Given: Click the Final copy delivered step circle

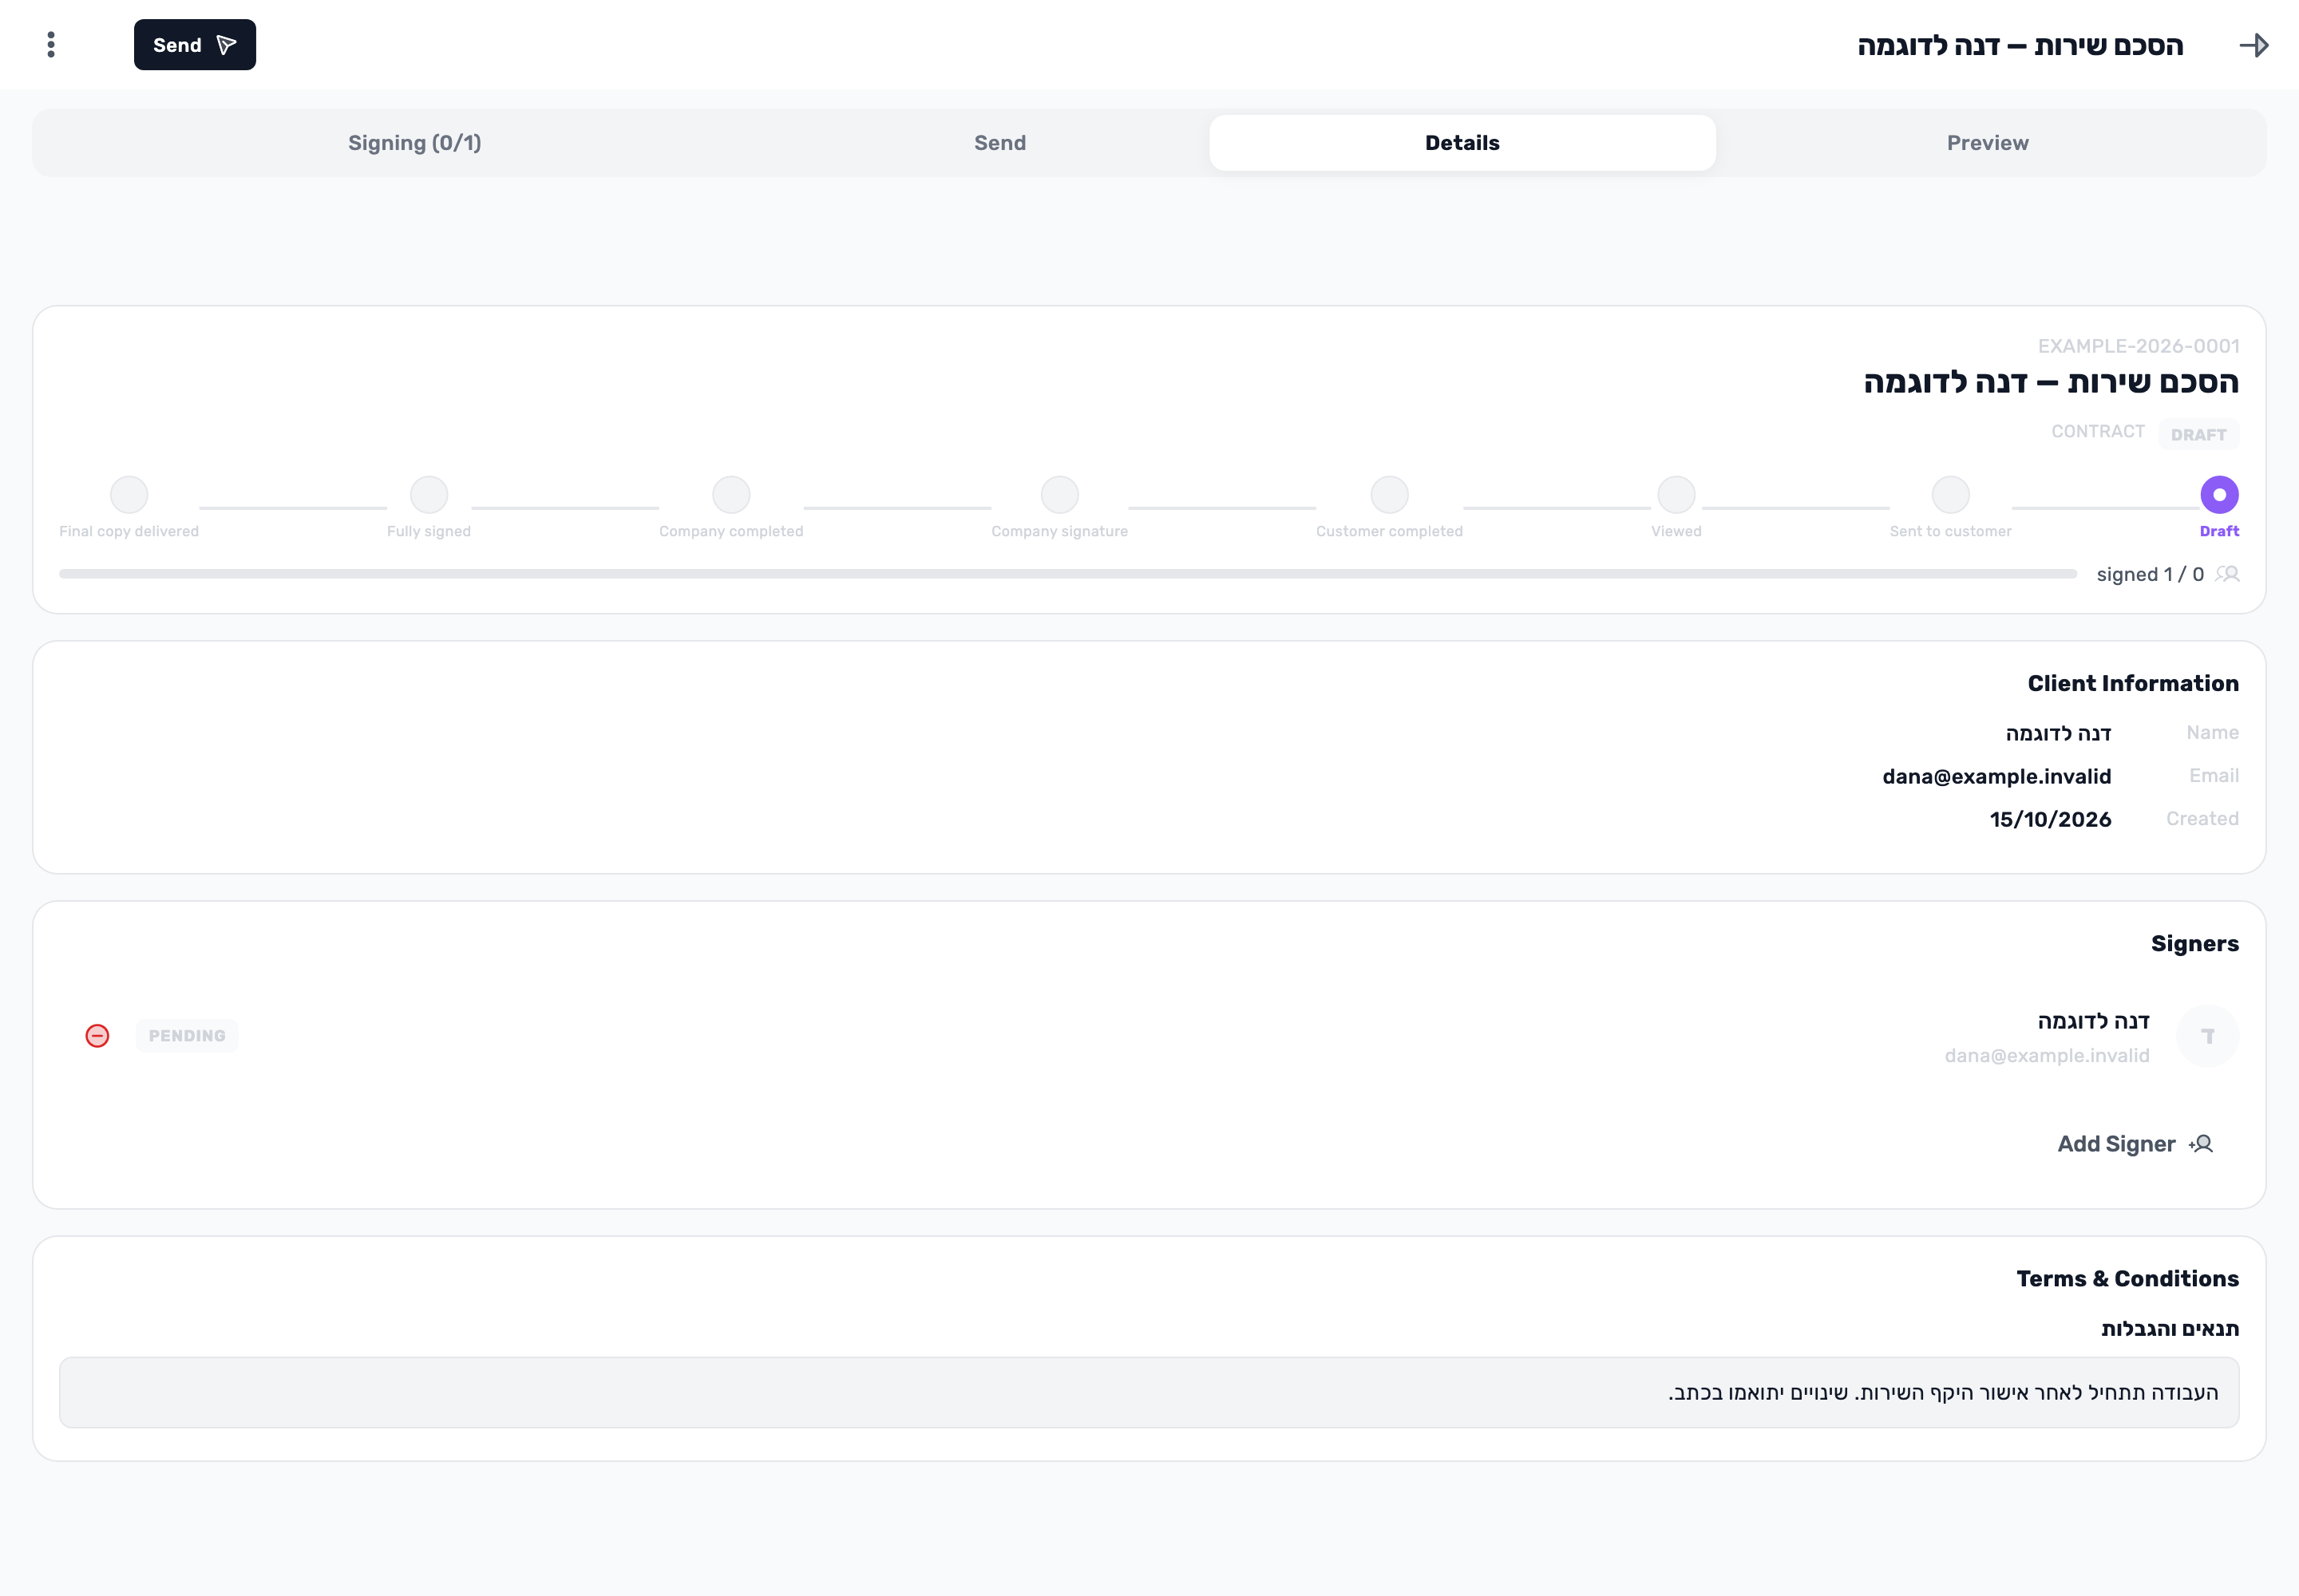Looking at the screenshot, I should (129, 494).
